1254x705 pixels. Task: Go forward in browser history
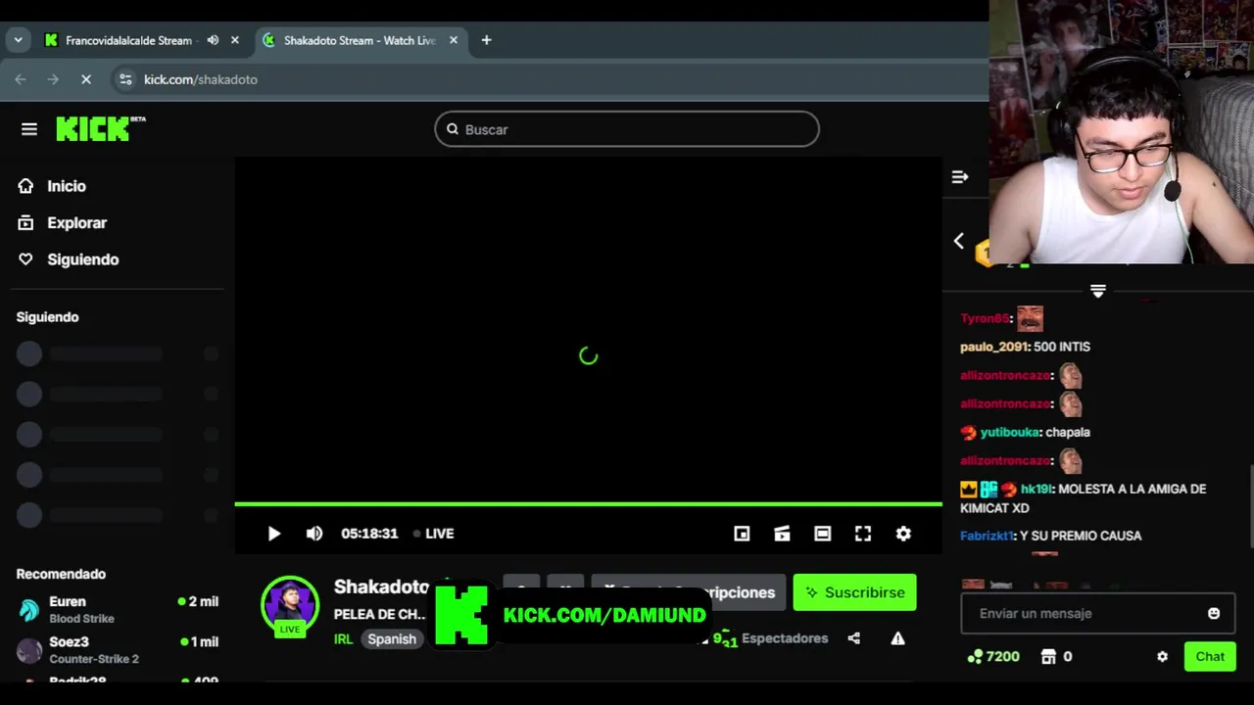(x=53, y=79)
